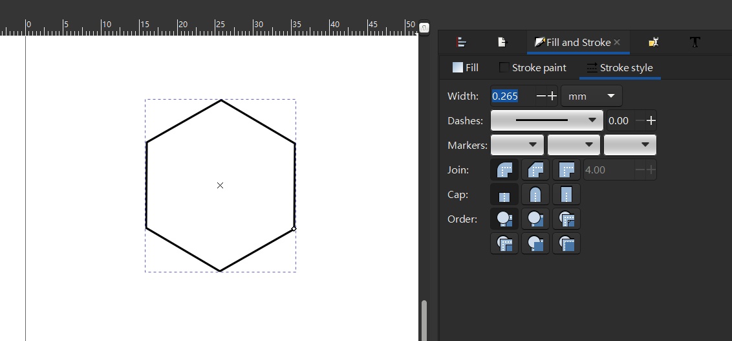The height and width of the screenshot is (341, 732).
Task: Choose Stroke, Fill, Markers order (second Order icon)
Action: click(x=535, y=219)
